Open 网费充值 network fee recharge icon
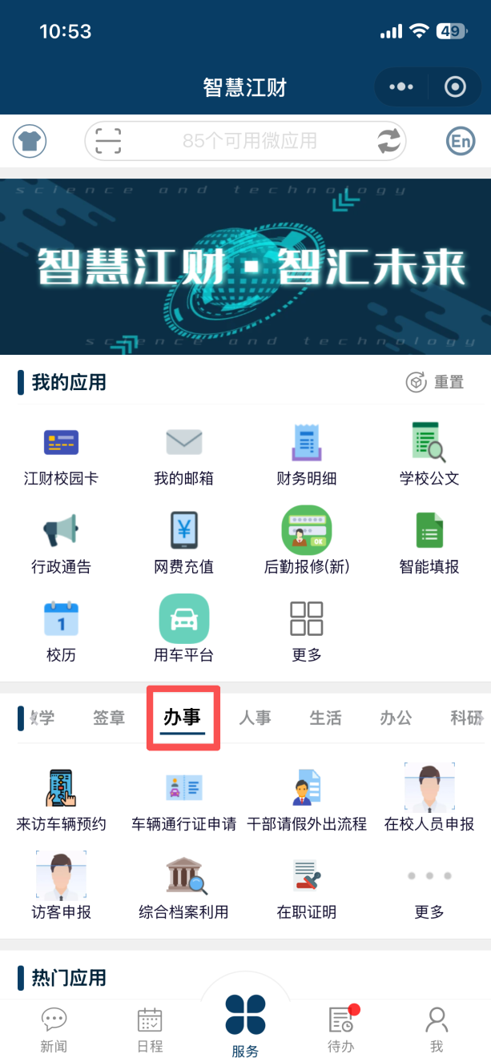Image resolution: width=491 pixels, height=1062 pixels. (183, 530)
